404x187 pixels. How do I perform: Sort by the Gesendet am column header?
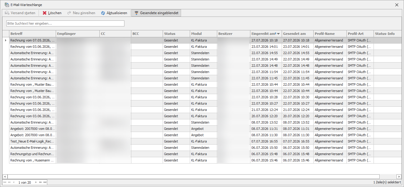click(x=297, y=34)
